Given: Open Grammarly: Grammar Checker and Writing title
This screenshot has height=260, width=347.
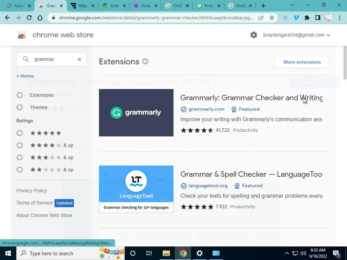Looking at the screenshot, I should click(x=251, y=98).
